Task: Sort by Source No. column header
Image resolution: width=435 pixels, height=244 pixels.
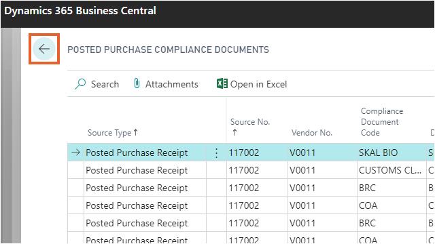Action: (250, 127)
